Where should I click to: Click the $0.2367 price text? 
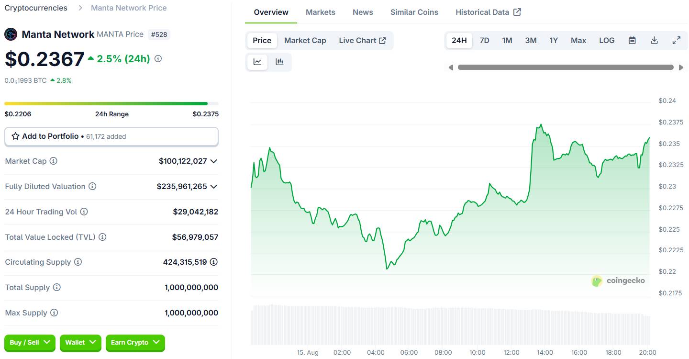[44, 59]
